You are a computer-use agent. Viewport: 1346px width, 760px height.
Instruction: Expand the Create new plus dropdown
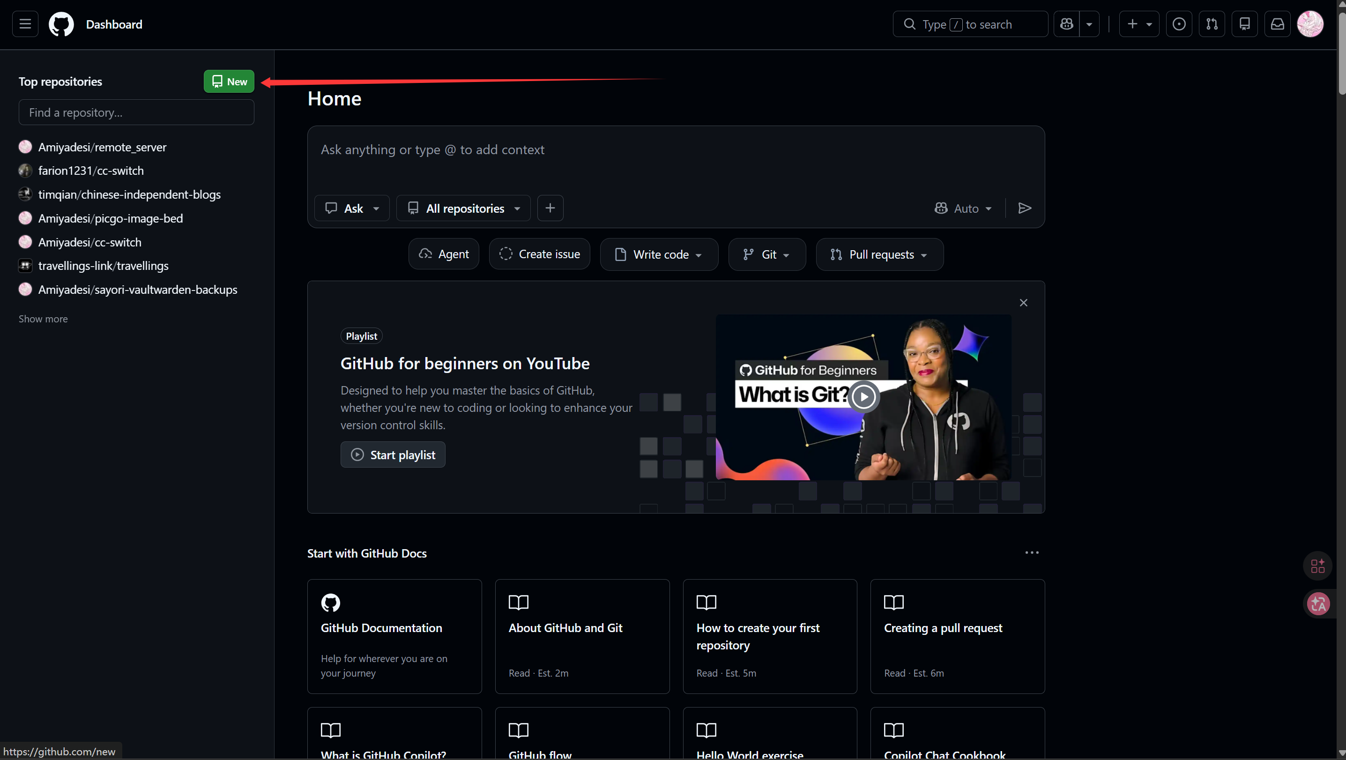pos(1139,24)
